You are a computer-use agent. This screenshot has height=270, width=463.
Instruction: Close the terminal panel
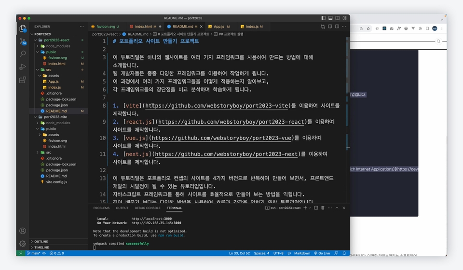pos(344,208)
